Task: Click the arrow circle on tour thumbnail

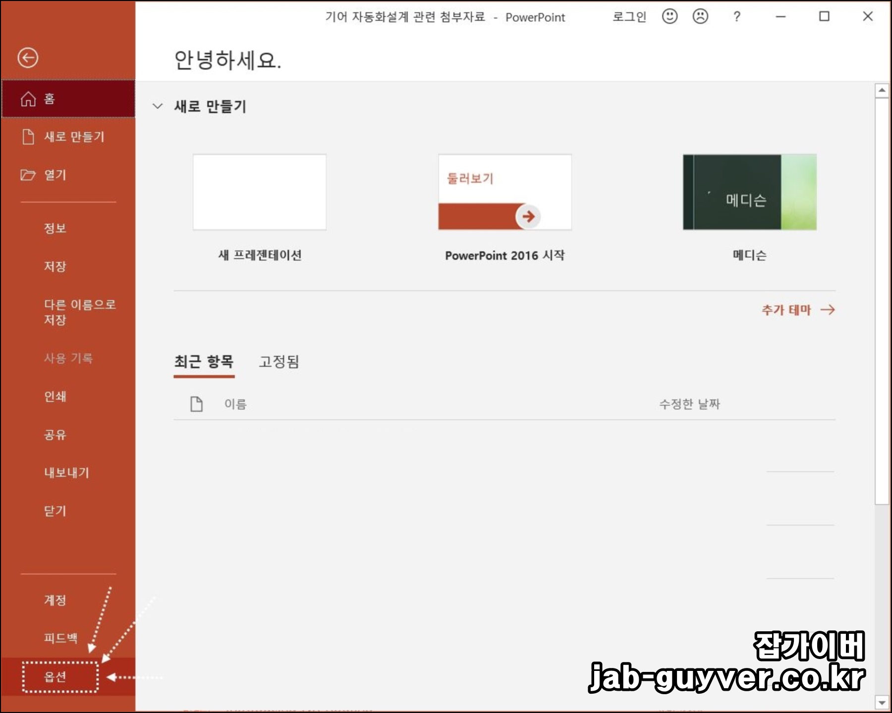Action: [528, 216]
